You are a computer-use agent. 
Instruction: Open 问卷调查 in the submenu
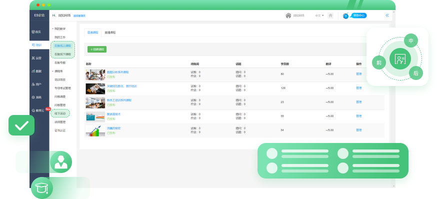(60, 96)
